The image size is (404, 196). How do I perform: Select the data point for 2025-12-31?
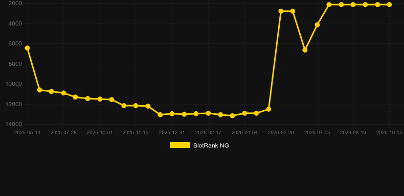(172, 114)
